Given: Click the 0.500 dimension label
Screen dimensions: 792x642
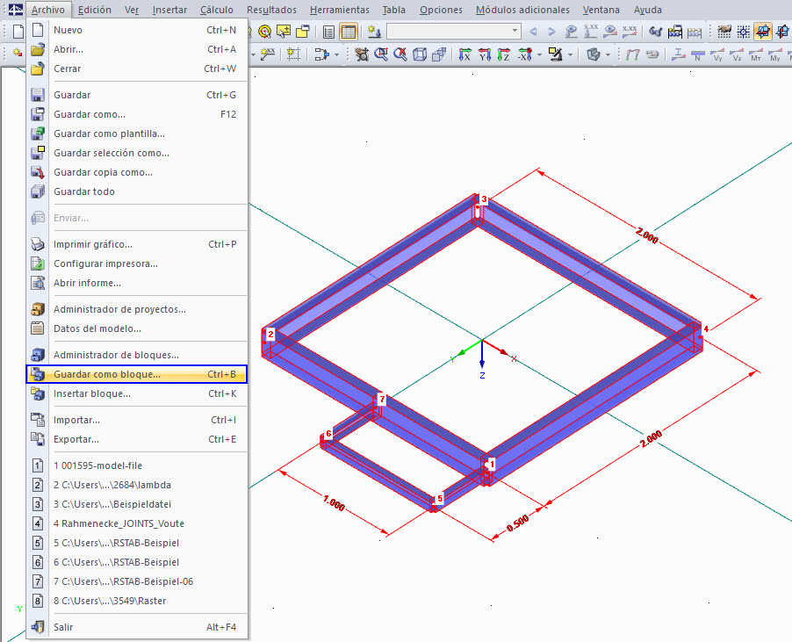Looking at the screenshot, I should (x=518, y=523).
